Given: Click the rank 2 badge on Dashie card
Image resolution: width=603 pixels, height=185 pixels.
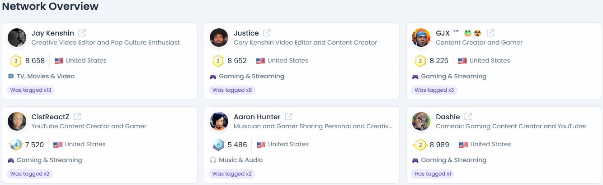Looking at the screenshot, I should 420,144.
